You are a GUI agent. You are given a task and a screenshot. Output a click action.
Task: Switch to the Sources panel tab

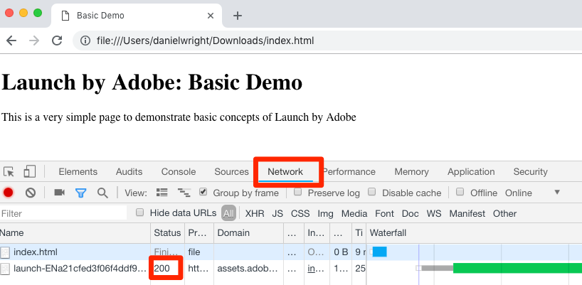pyautogui.click(x=232, y=171)
